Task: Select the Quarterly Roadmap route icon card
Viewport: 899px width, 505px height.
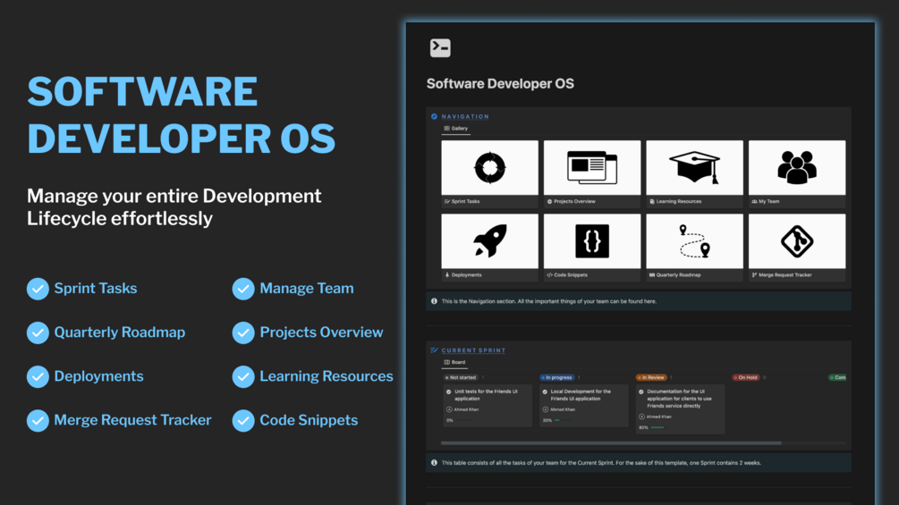Action: pyautogui.click(x=694, y=241)
